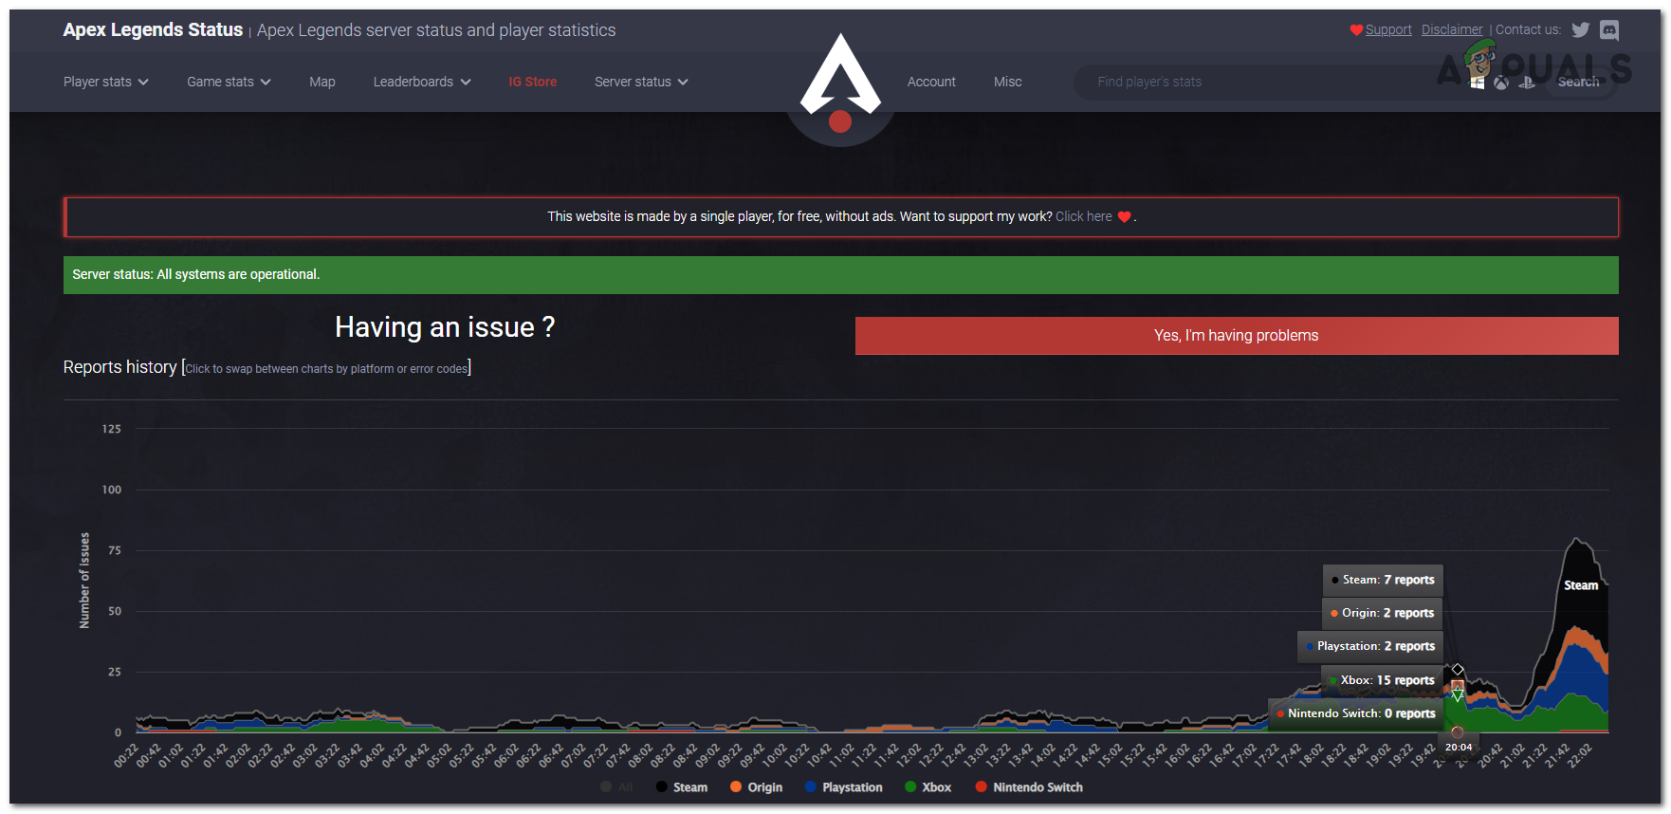This screenshot has width=1671, height=814.
Task: Click the Search button
Action: click(1579, 83)
